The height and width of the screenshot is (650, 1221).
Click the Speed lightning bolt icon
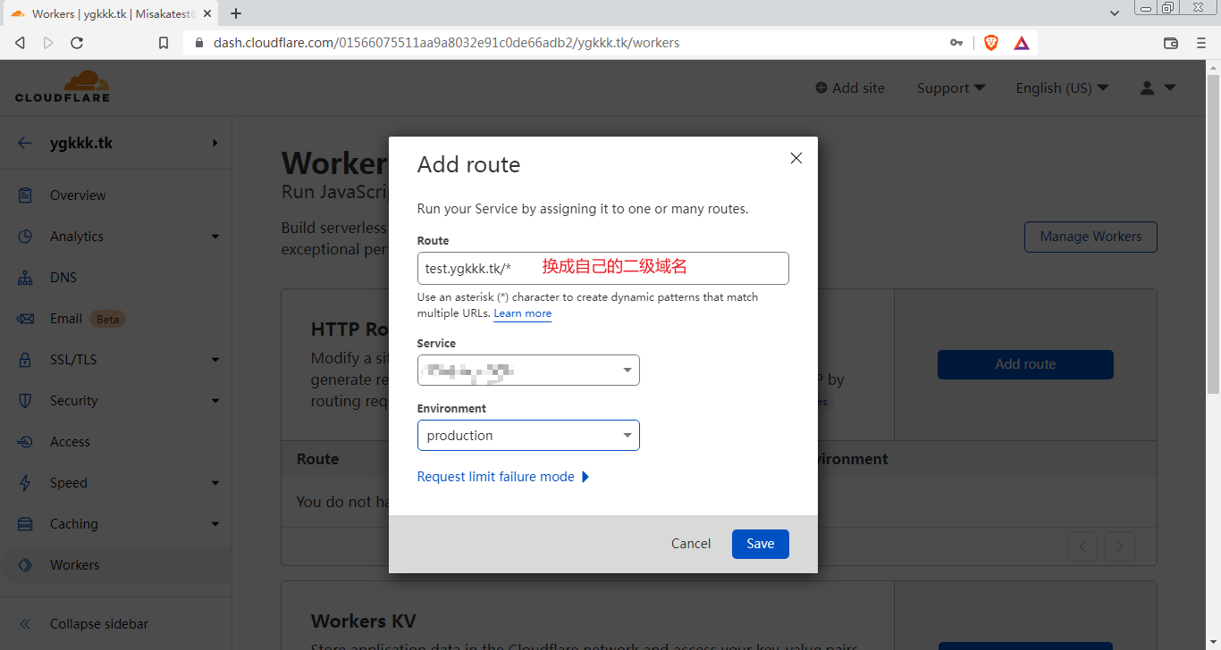coord(25,483)
